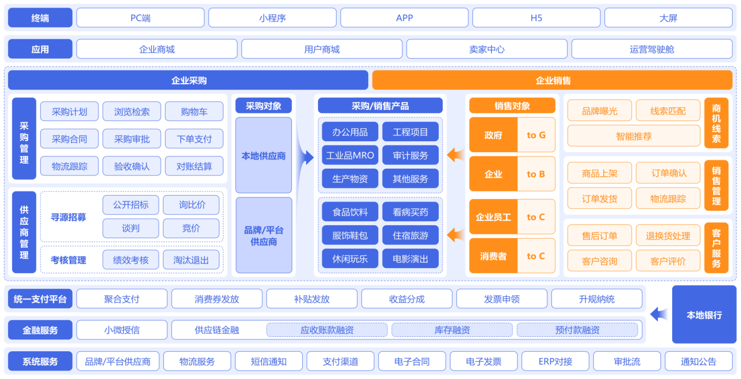Click the blue arrow beside 本地供应商
The height and width of the screenshot is (379, 741).
[x=307, y=157]
